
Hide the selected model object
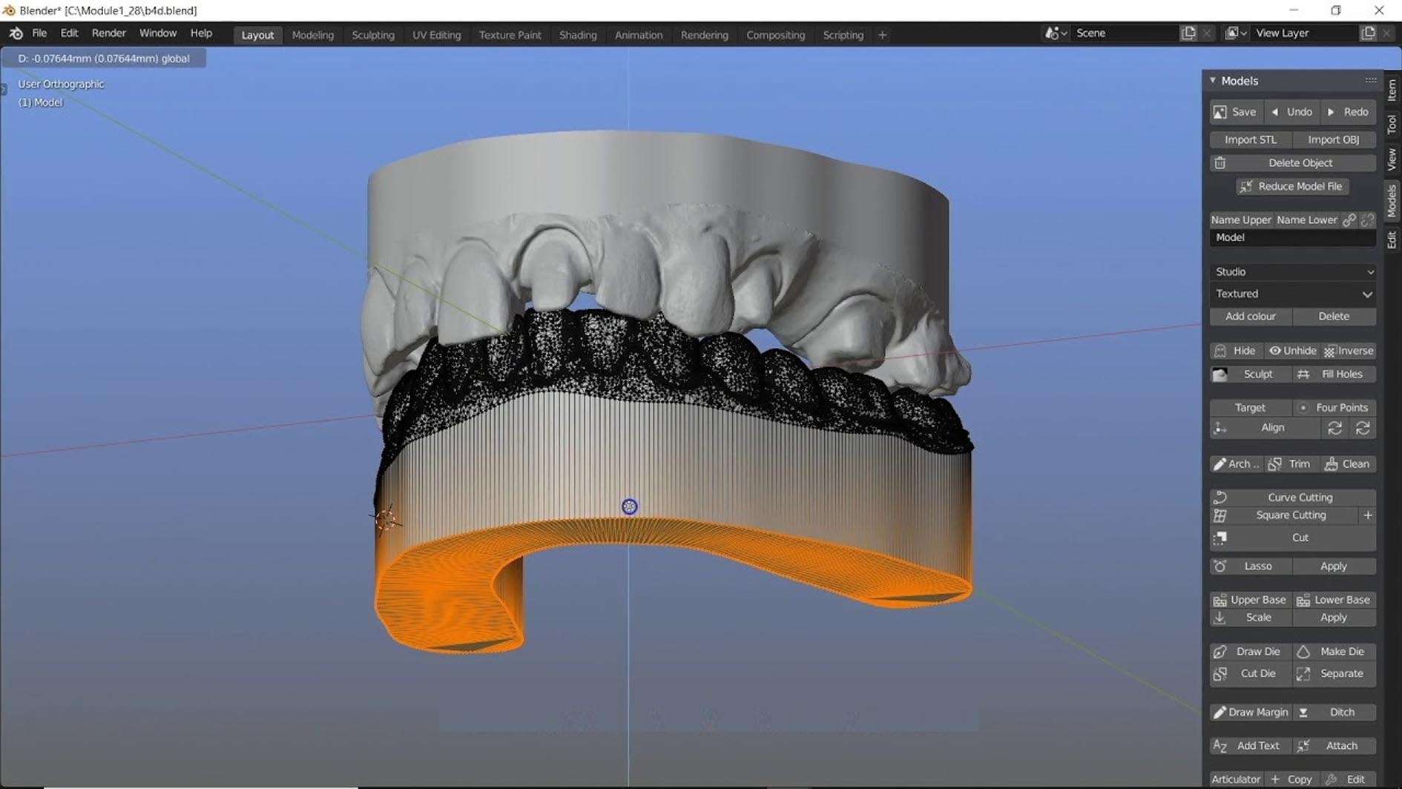click(x=1235, y=351)
